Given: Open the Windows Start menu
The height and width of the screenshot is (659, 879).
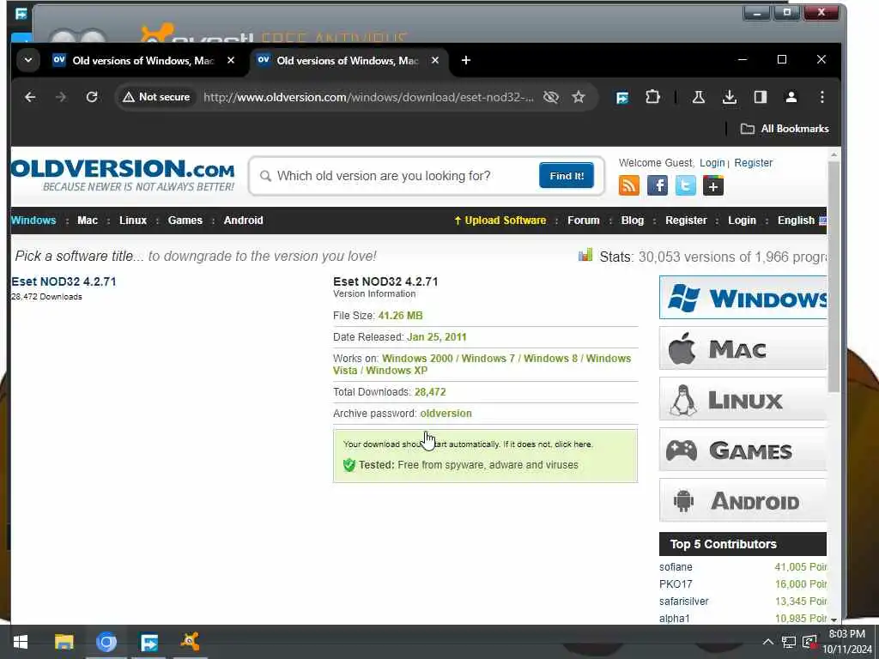Looking at the screenshot, I should point(21,642).
